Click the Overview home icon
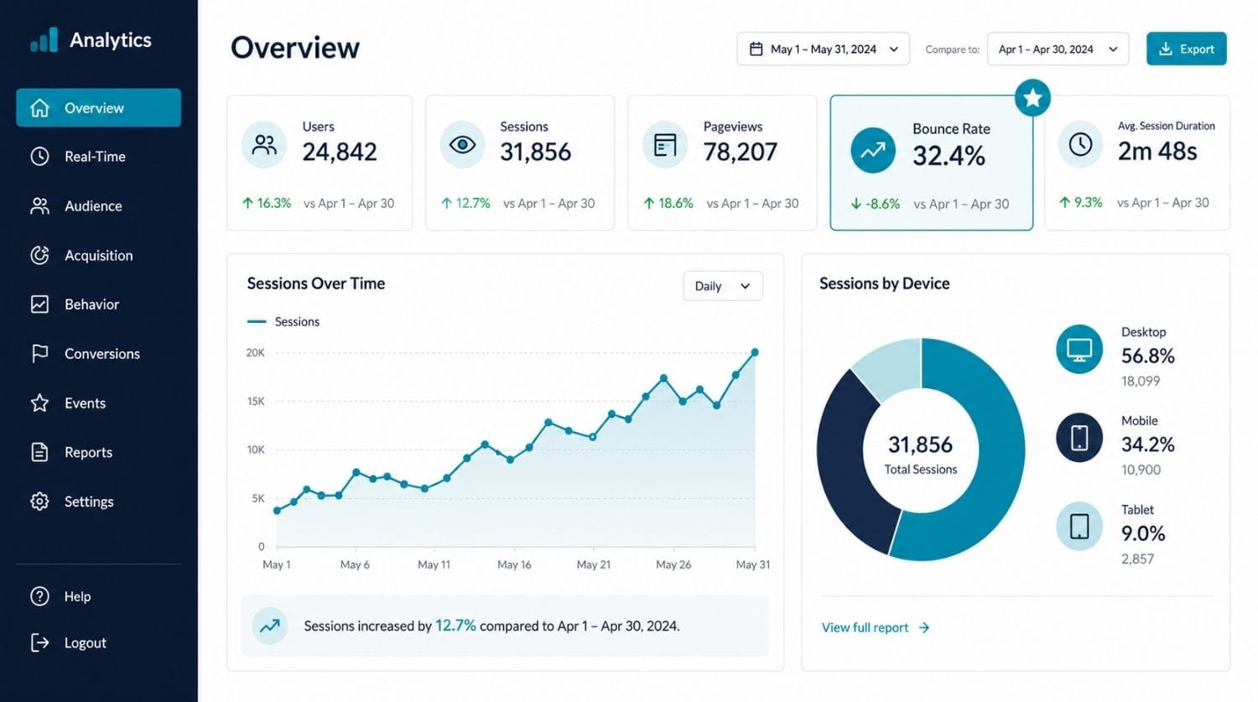The image size is (1258, 702). pyautogui.click(x=39, y=108)
